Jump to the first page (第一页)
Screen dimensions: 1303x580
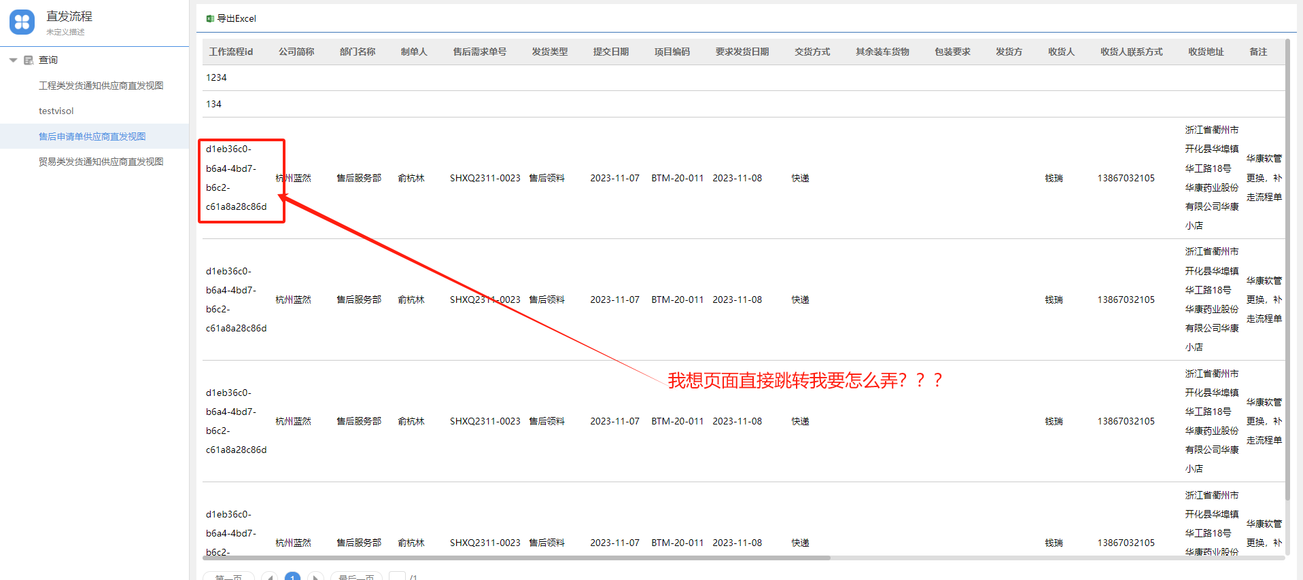228,577
